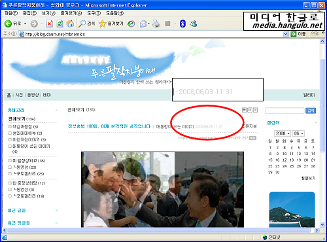Stop page loading with the red X icon
The width and height of the screenshot is (327, 242).
(x=50, y=24)
